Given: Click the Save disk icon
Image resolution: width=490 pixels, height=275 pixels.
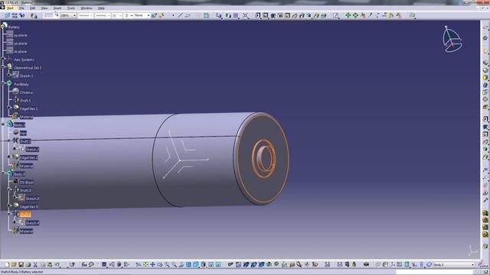Looking at the screenshot, I should [x=21, y=265].
